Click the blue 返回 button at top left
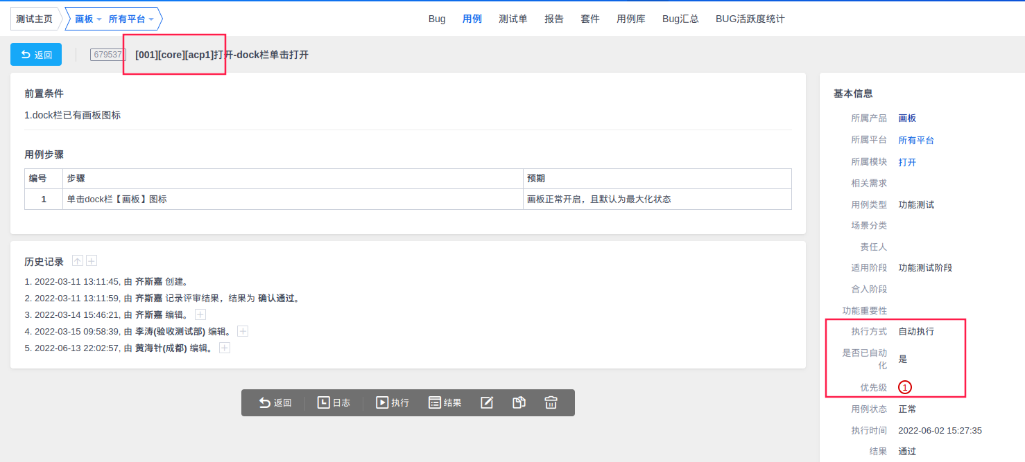 [36, 55]
